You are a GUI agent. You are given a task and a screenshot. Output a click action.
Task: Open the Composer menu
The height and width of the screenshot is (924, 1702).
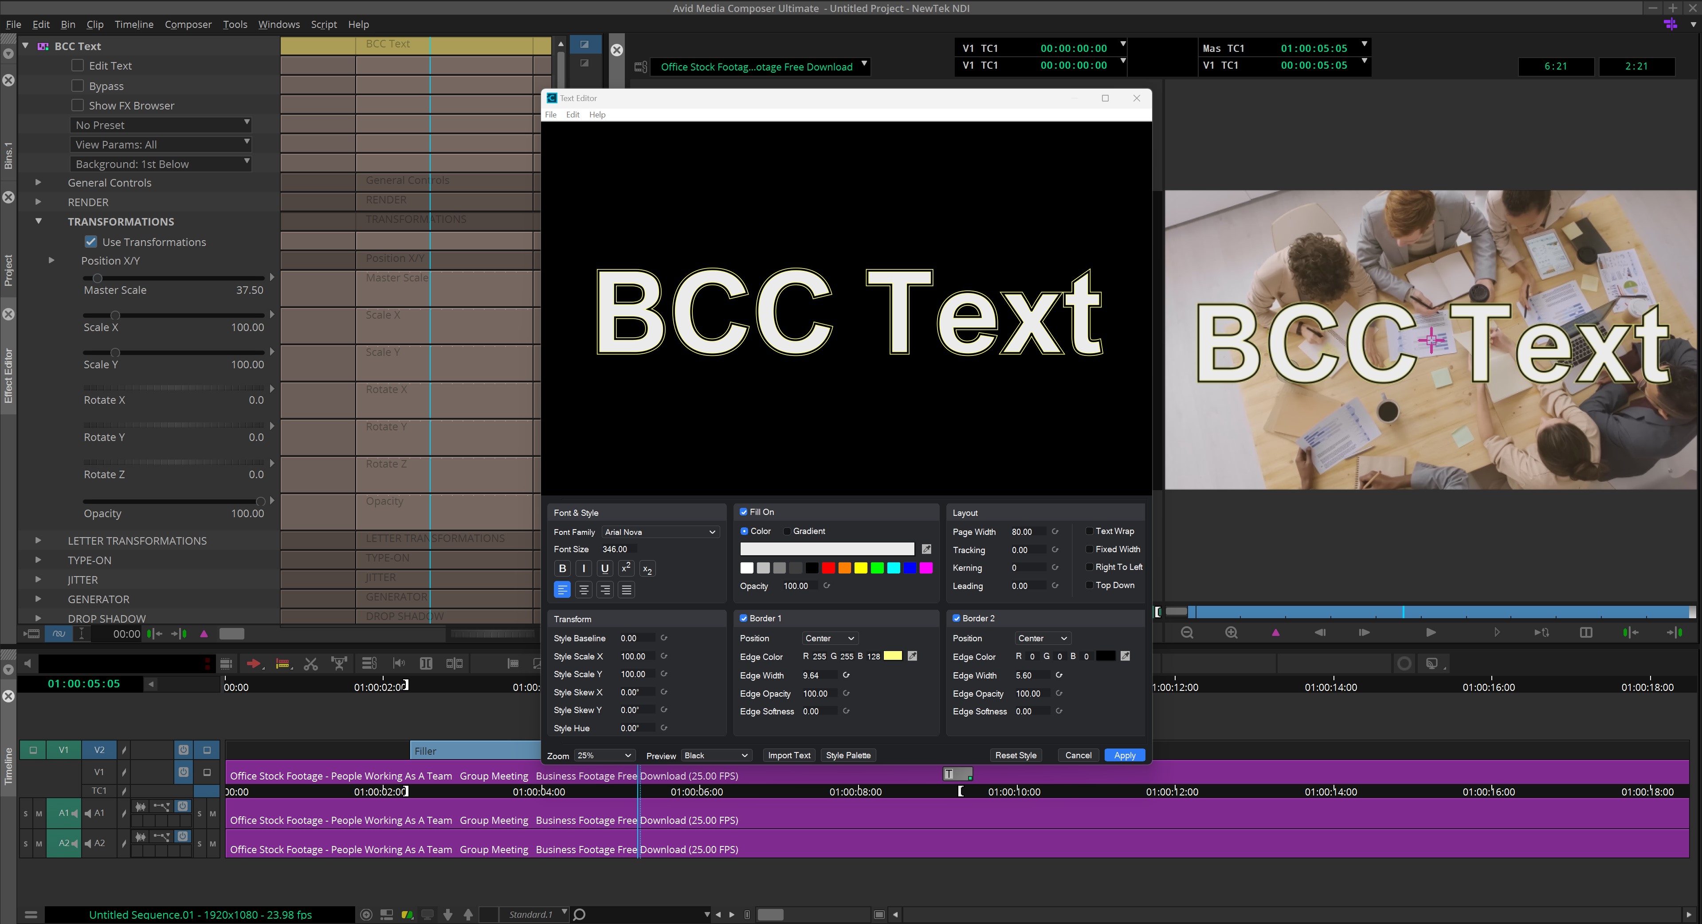click(x=188, y=24)
